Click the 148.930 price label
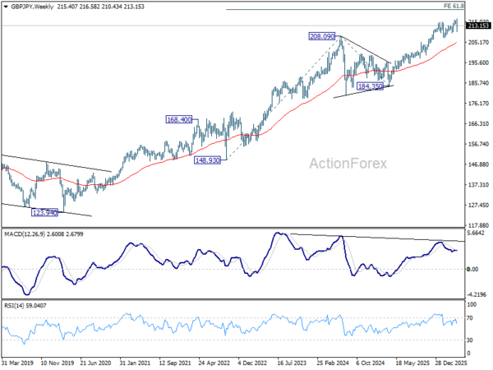The height and width of the screenshot is (370, 493). click(207, 160)
